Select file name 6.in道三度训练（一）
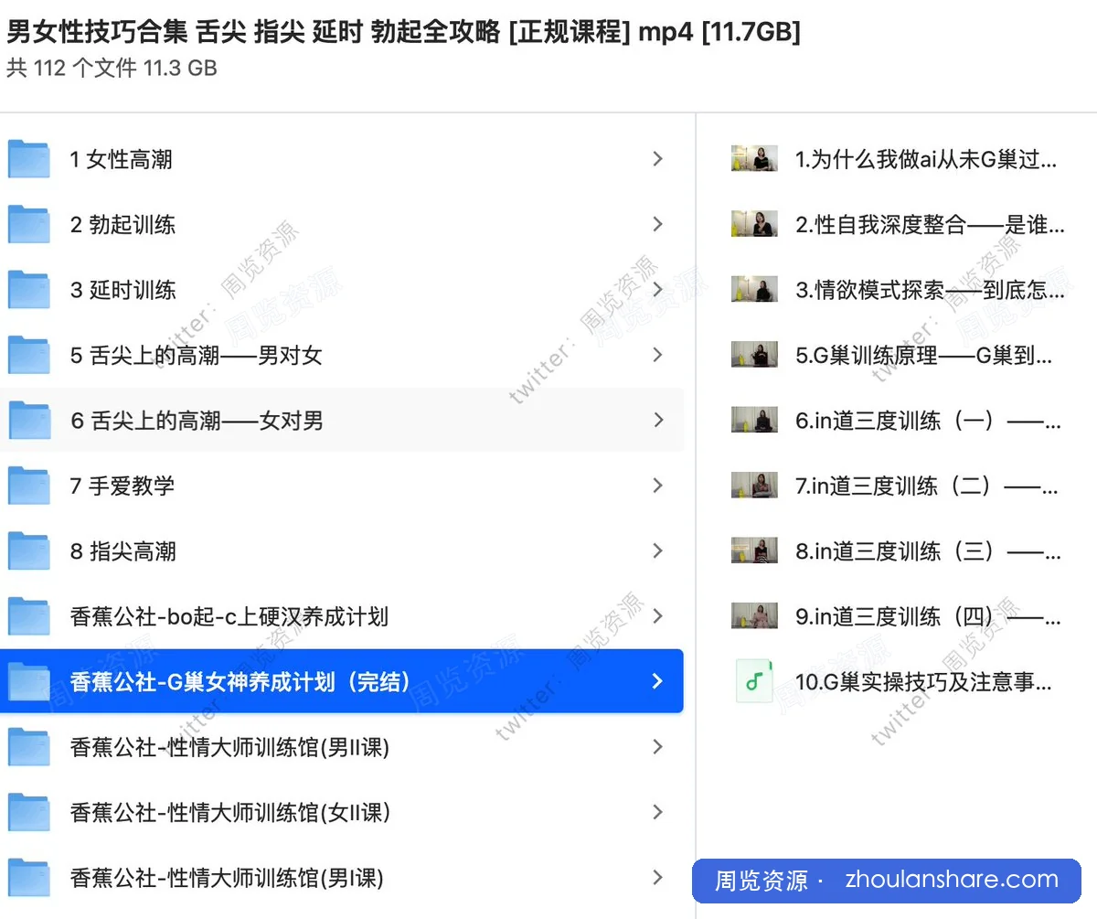 pos(928,421)
